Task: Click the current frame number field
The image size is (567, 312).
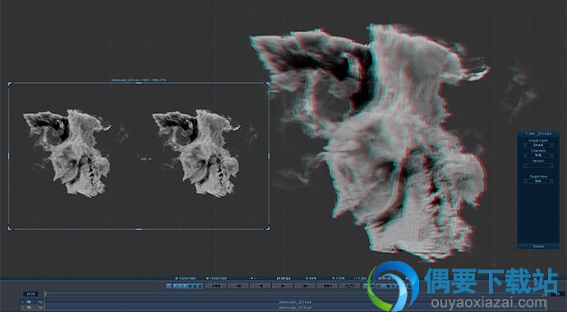Action: tap(30, 294)
